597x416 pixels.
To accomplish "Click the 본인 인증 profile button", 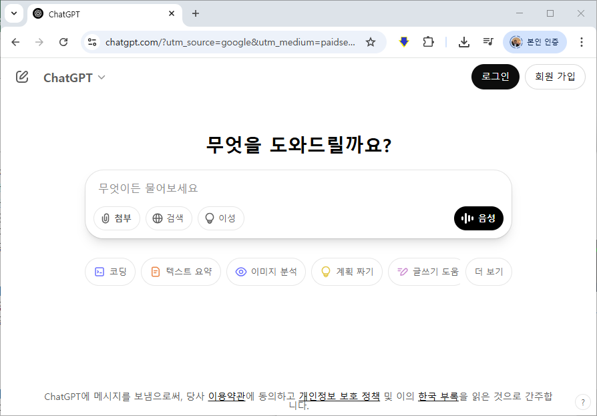I will pyautogui.click(x=534, y=42).
